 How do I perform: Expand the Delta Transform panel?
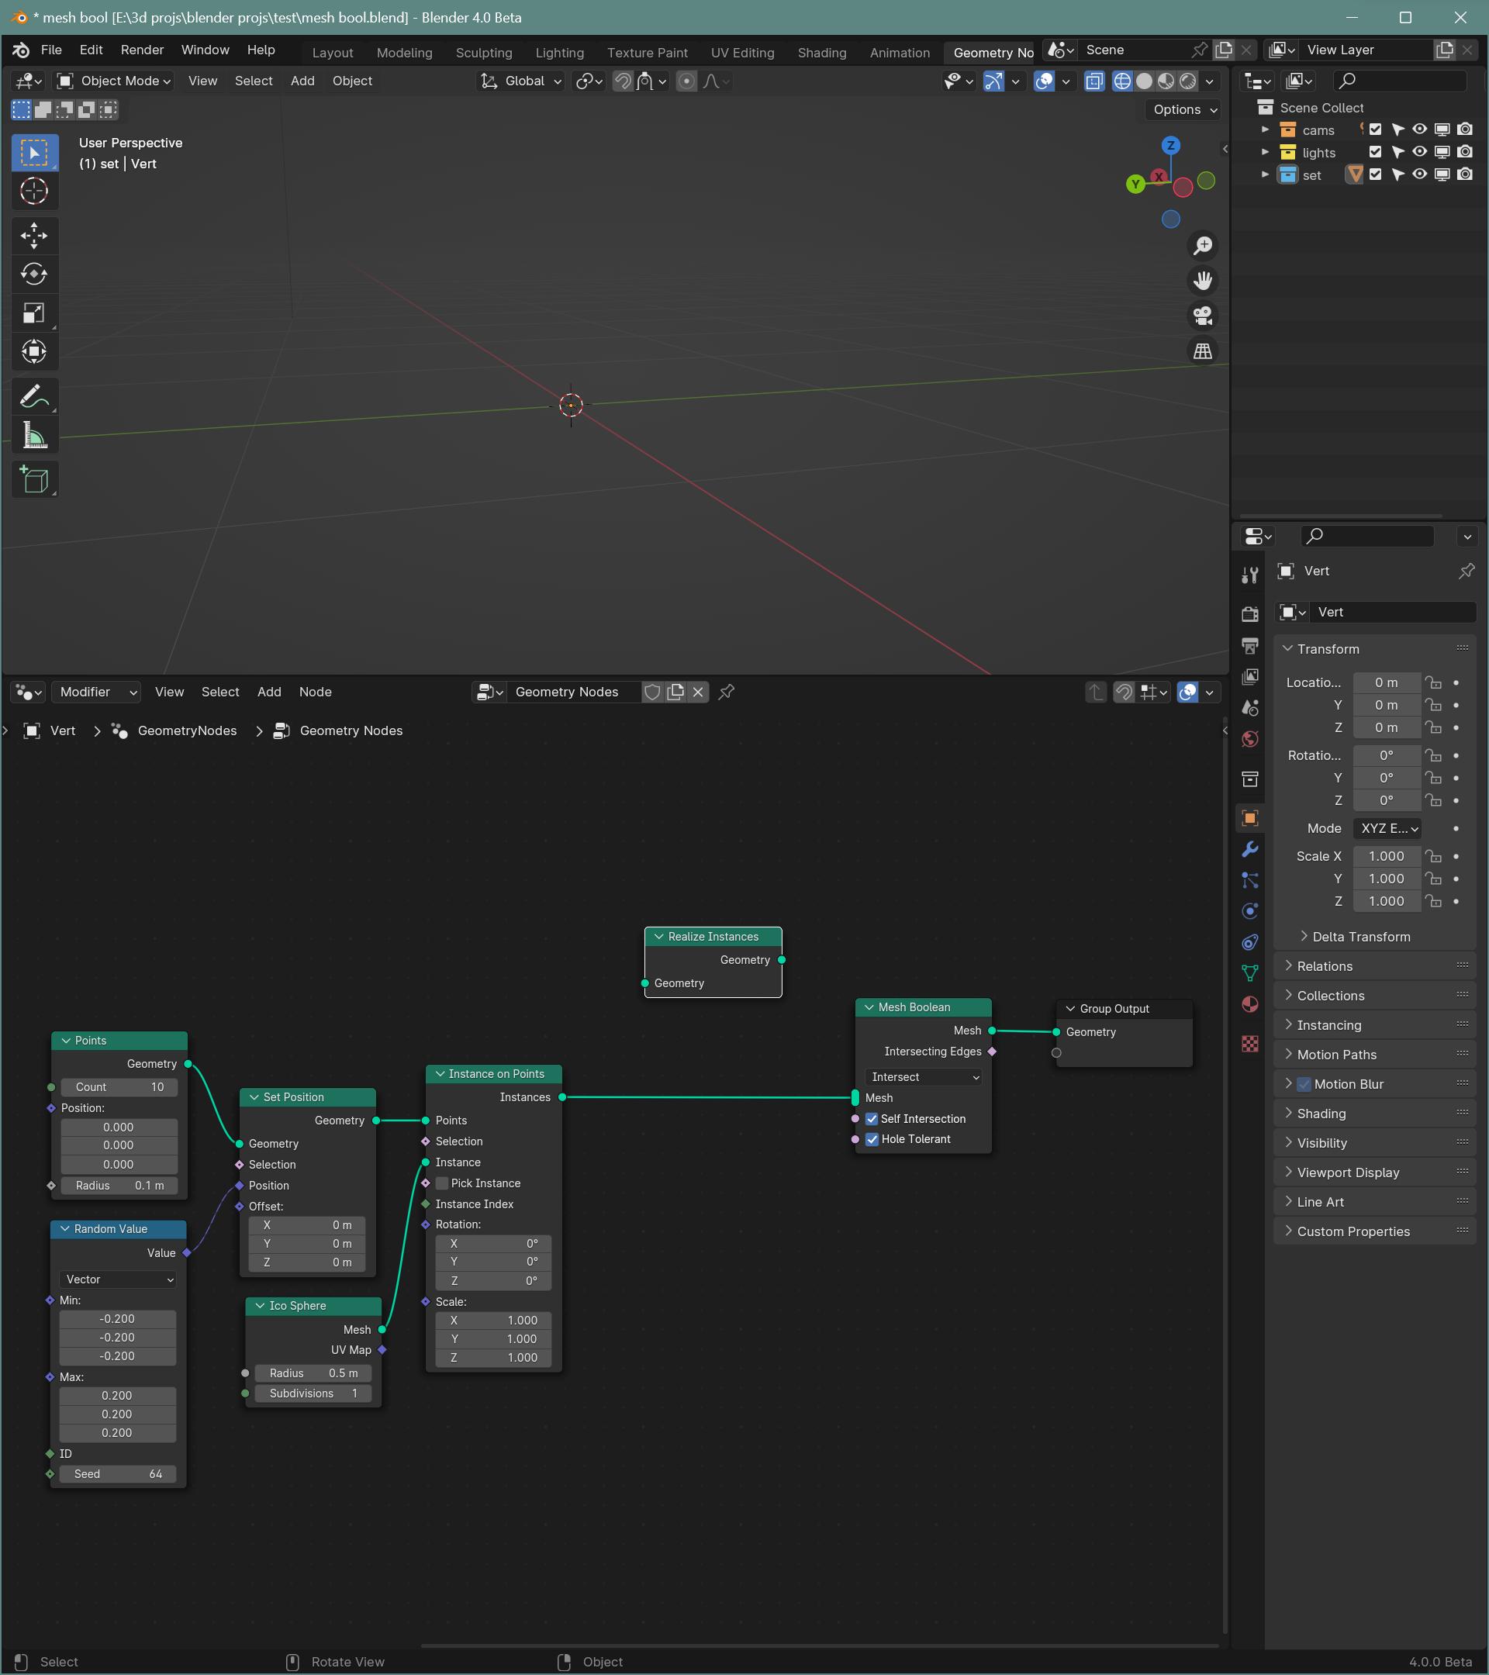coord(1359,937)
